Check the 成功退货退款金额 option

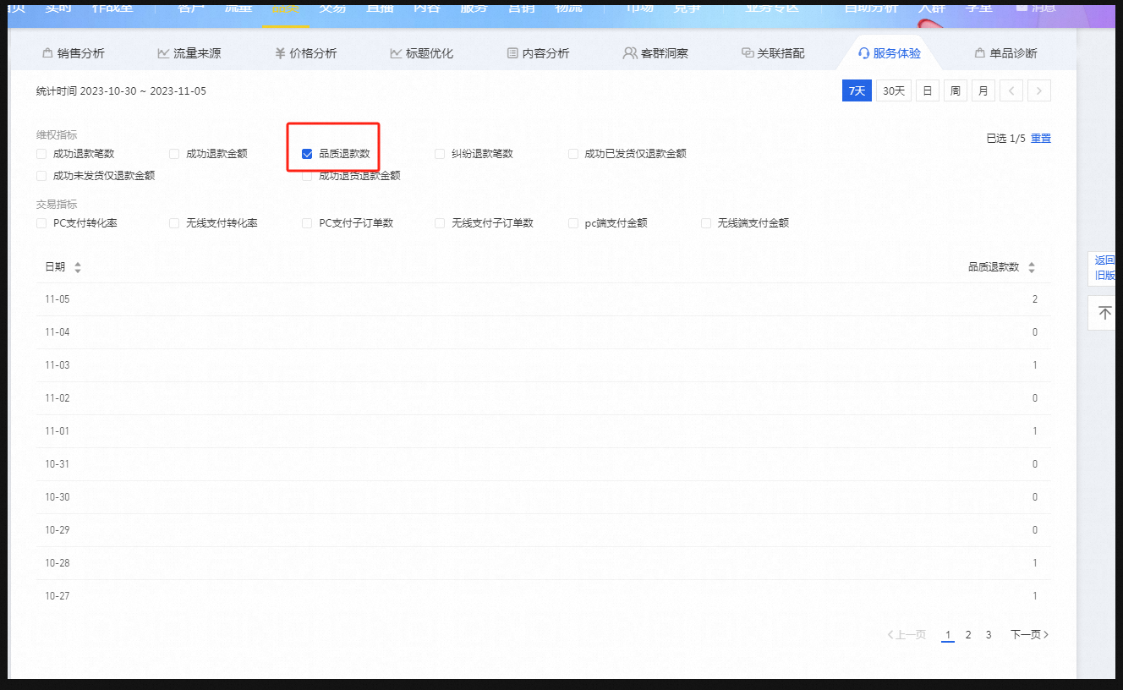[307, 176]
